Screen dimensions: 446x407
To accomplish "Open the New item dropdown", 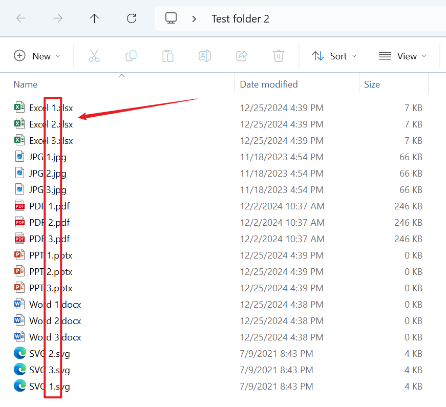I will (x=37, y=56).
